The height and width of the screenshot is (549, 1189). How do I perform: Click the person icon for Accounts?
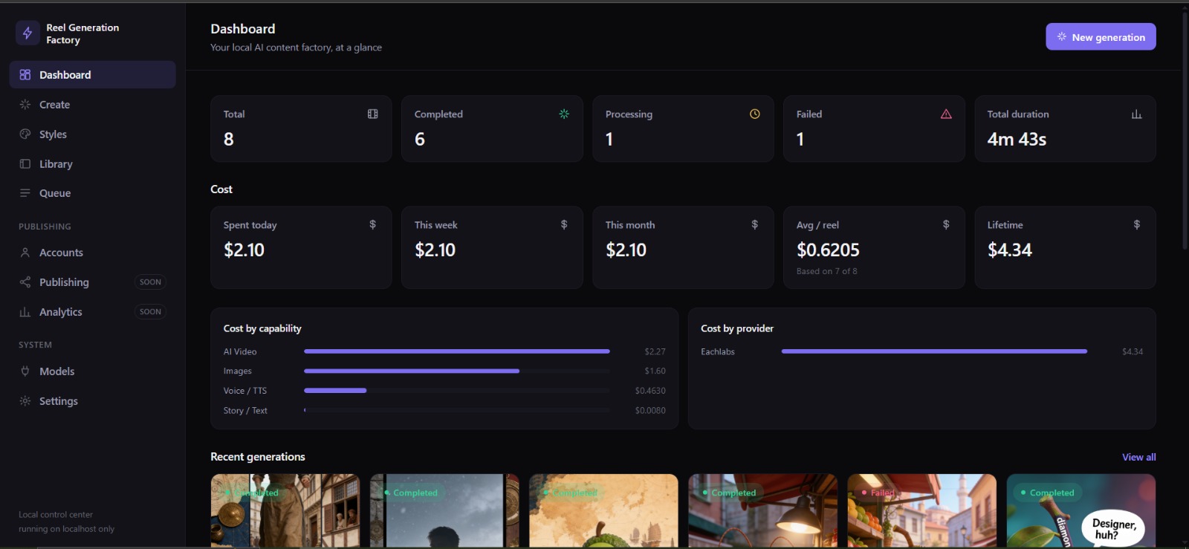25,253
